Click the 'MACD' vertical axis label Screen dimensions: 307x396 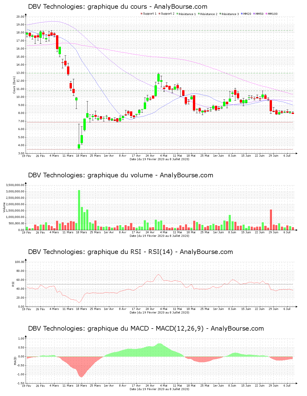click(15, 360)
